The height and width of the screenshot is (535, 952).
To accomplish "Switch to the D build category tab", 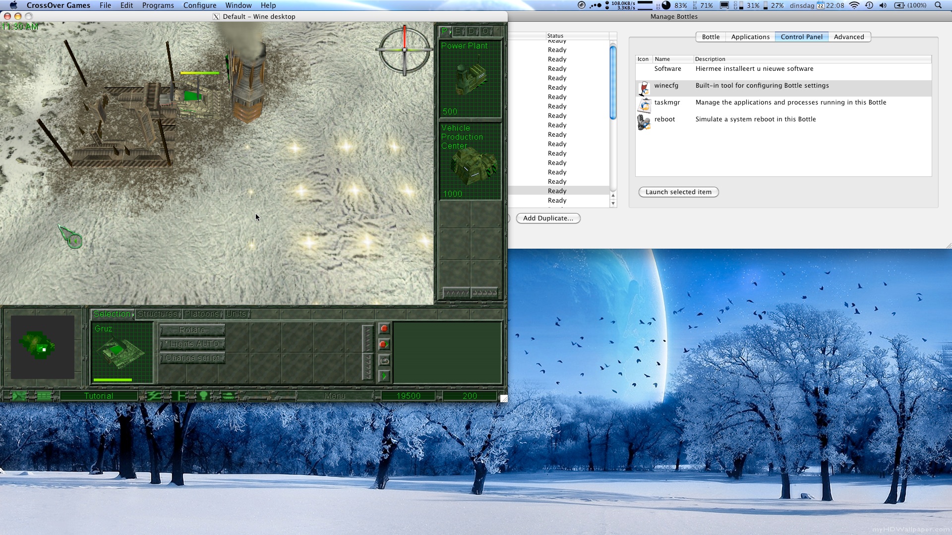I will tap(472, 31).
